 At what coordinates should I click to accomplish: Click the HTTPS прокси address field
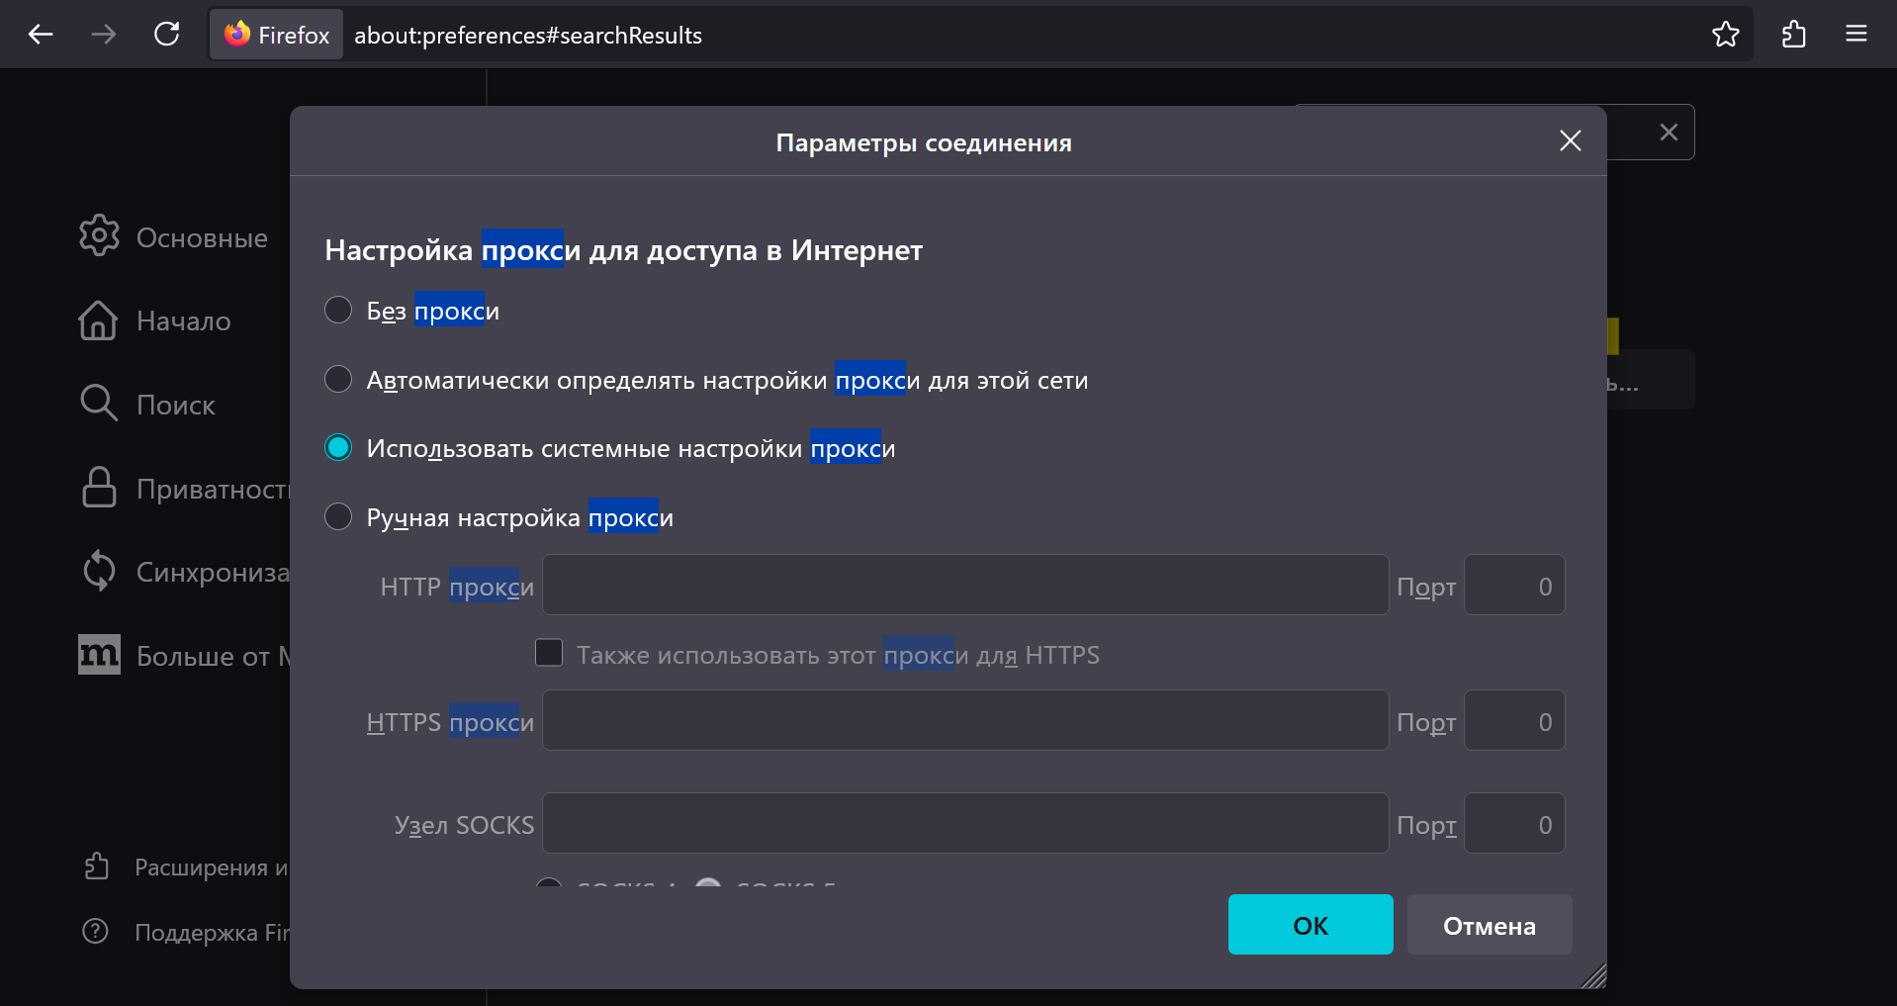[965, 721]
